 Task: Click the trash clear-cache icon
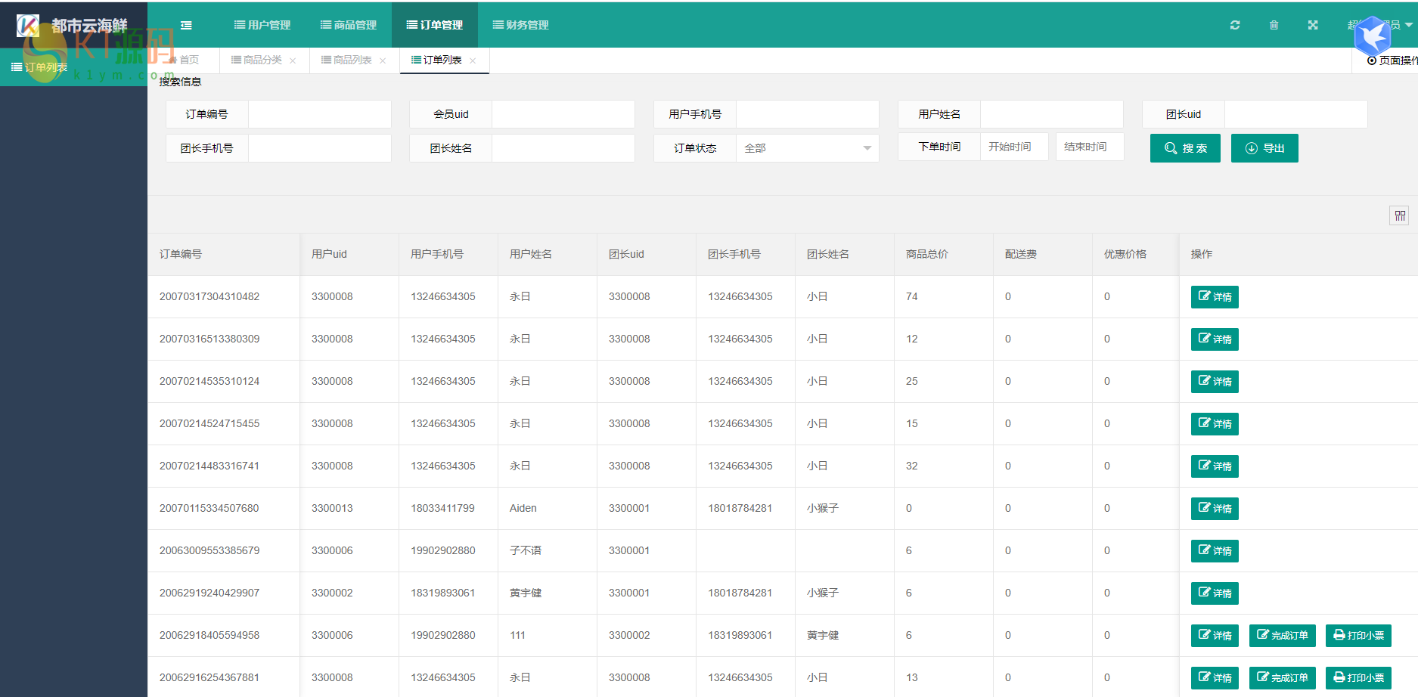[1274, 25]
